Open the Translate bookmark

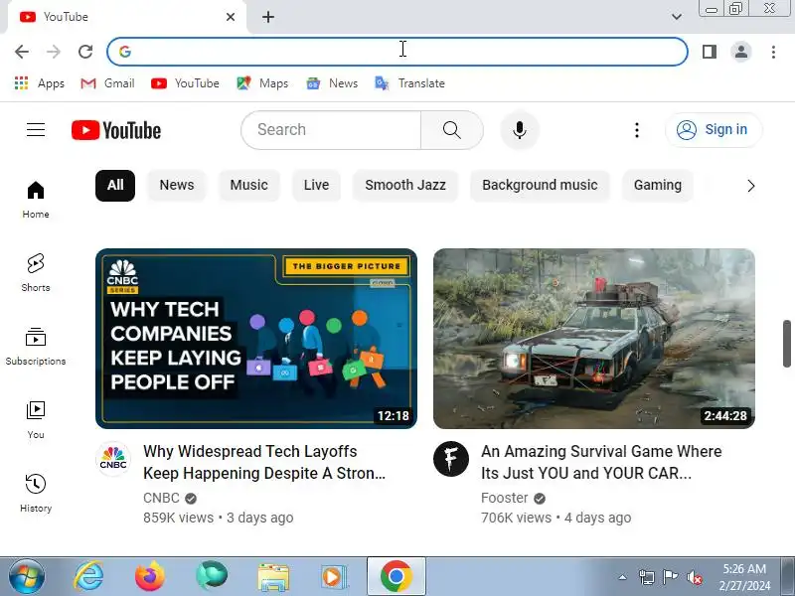(x=409, y=83)
